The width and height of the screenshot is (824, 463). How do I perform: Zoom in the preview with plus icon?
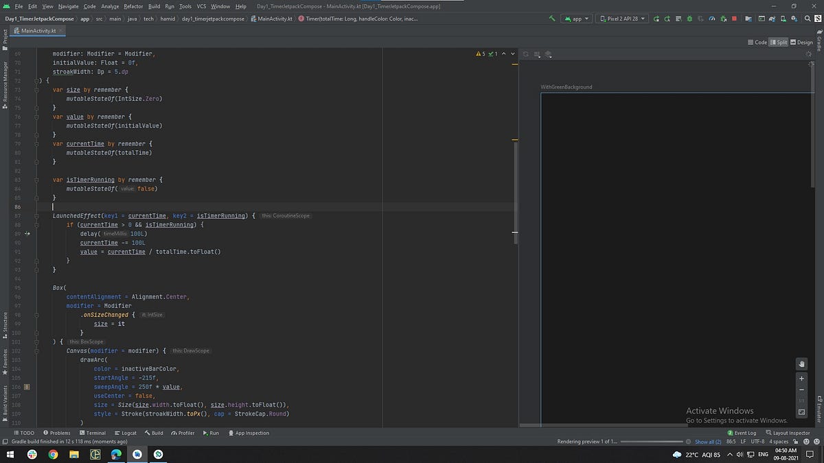(x=801, y=378)
